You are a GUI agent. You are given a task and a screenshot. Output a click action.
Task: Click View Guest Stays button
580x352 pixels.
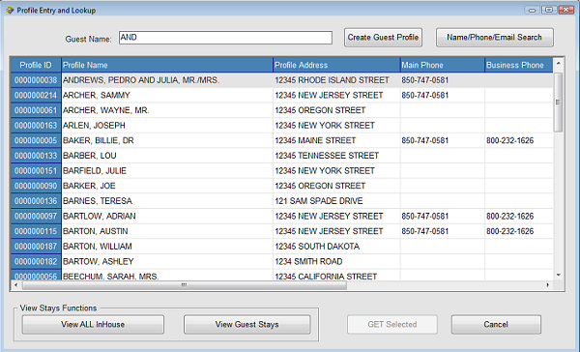click(247, 324)
